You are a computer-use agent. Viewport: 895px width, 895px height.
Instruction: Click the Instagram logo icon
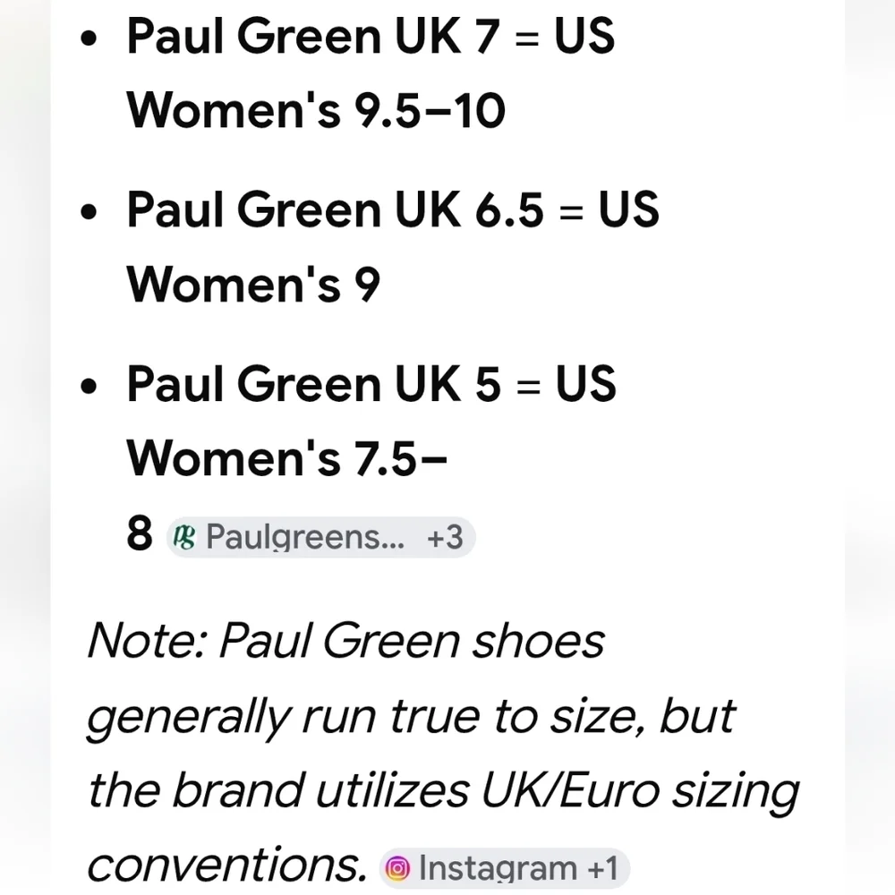click(x=398, y=868)
